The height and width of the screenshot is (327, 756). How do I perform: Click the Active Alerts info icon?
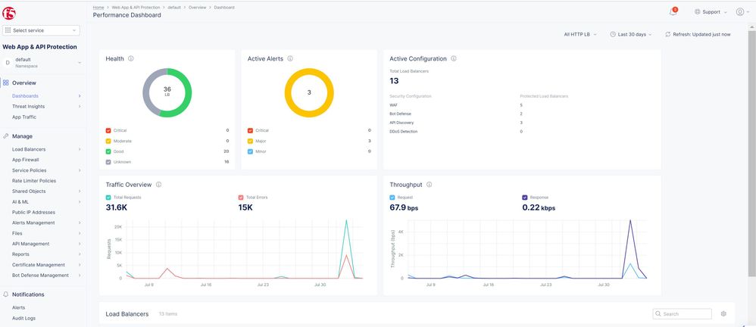(x=291, y=58)
